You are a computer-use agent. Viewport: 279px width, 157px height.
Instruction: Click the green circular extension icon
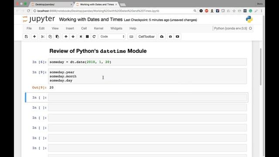click(250, 11)
